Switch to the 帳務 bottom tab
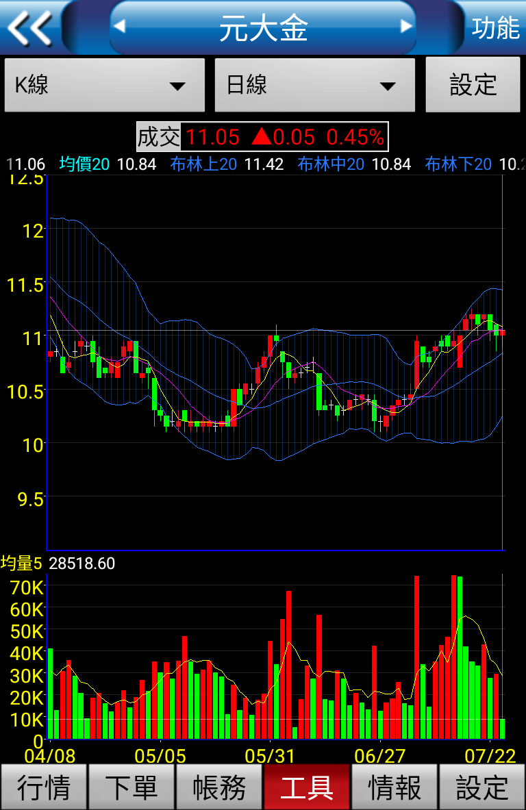Viewport: 526px width, 810px height. pyautogui.click(x=219, y=787)
